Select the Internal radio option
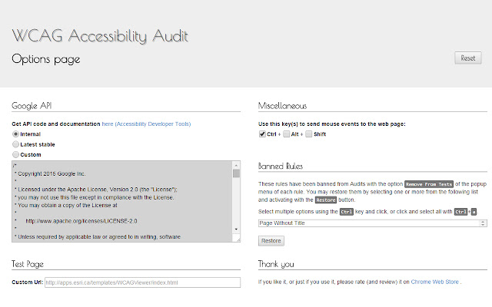This screenshot has width=492, height=307. coord(16,134)
